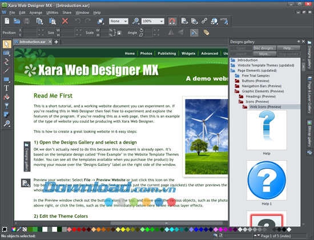Click the gallery Help... button
314x240 pixels.
click(288, 48)
